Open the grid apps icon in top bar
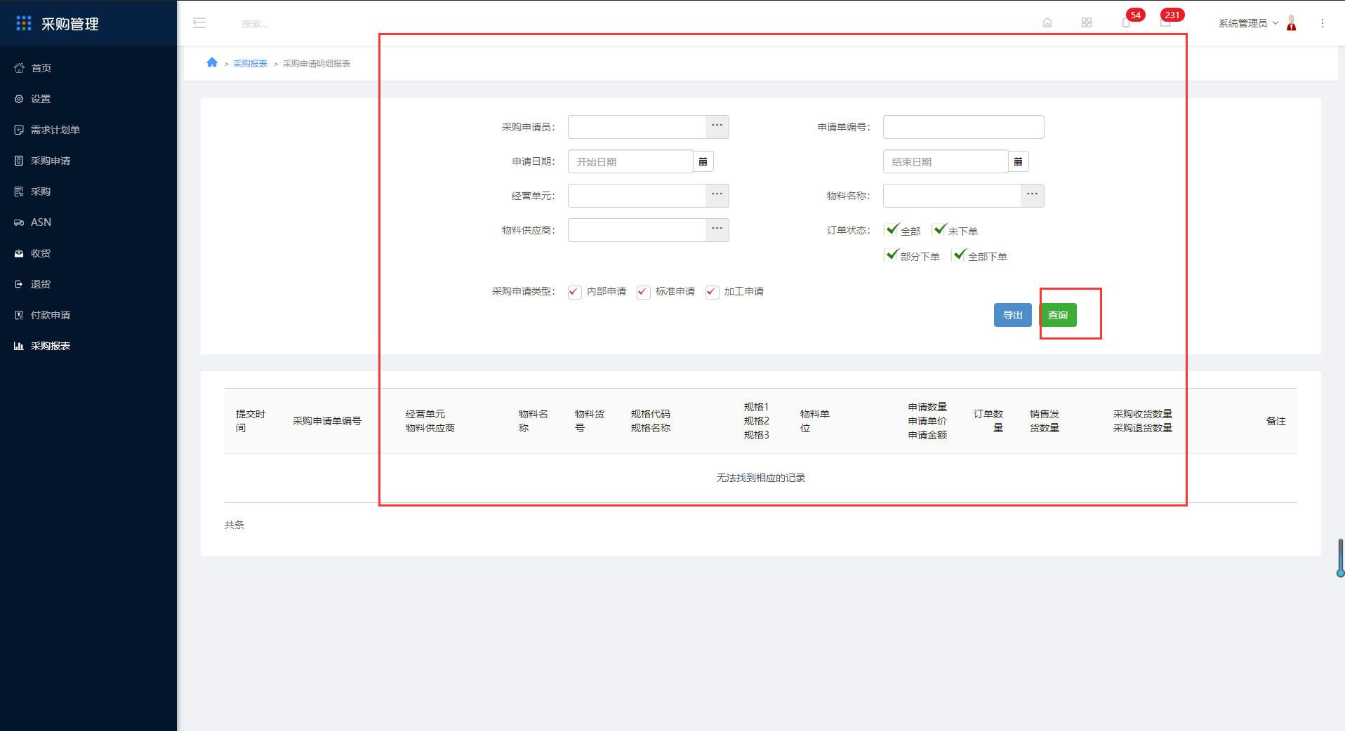Screen dimensions: 1345x731 click(x=1087, y=23)
